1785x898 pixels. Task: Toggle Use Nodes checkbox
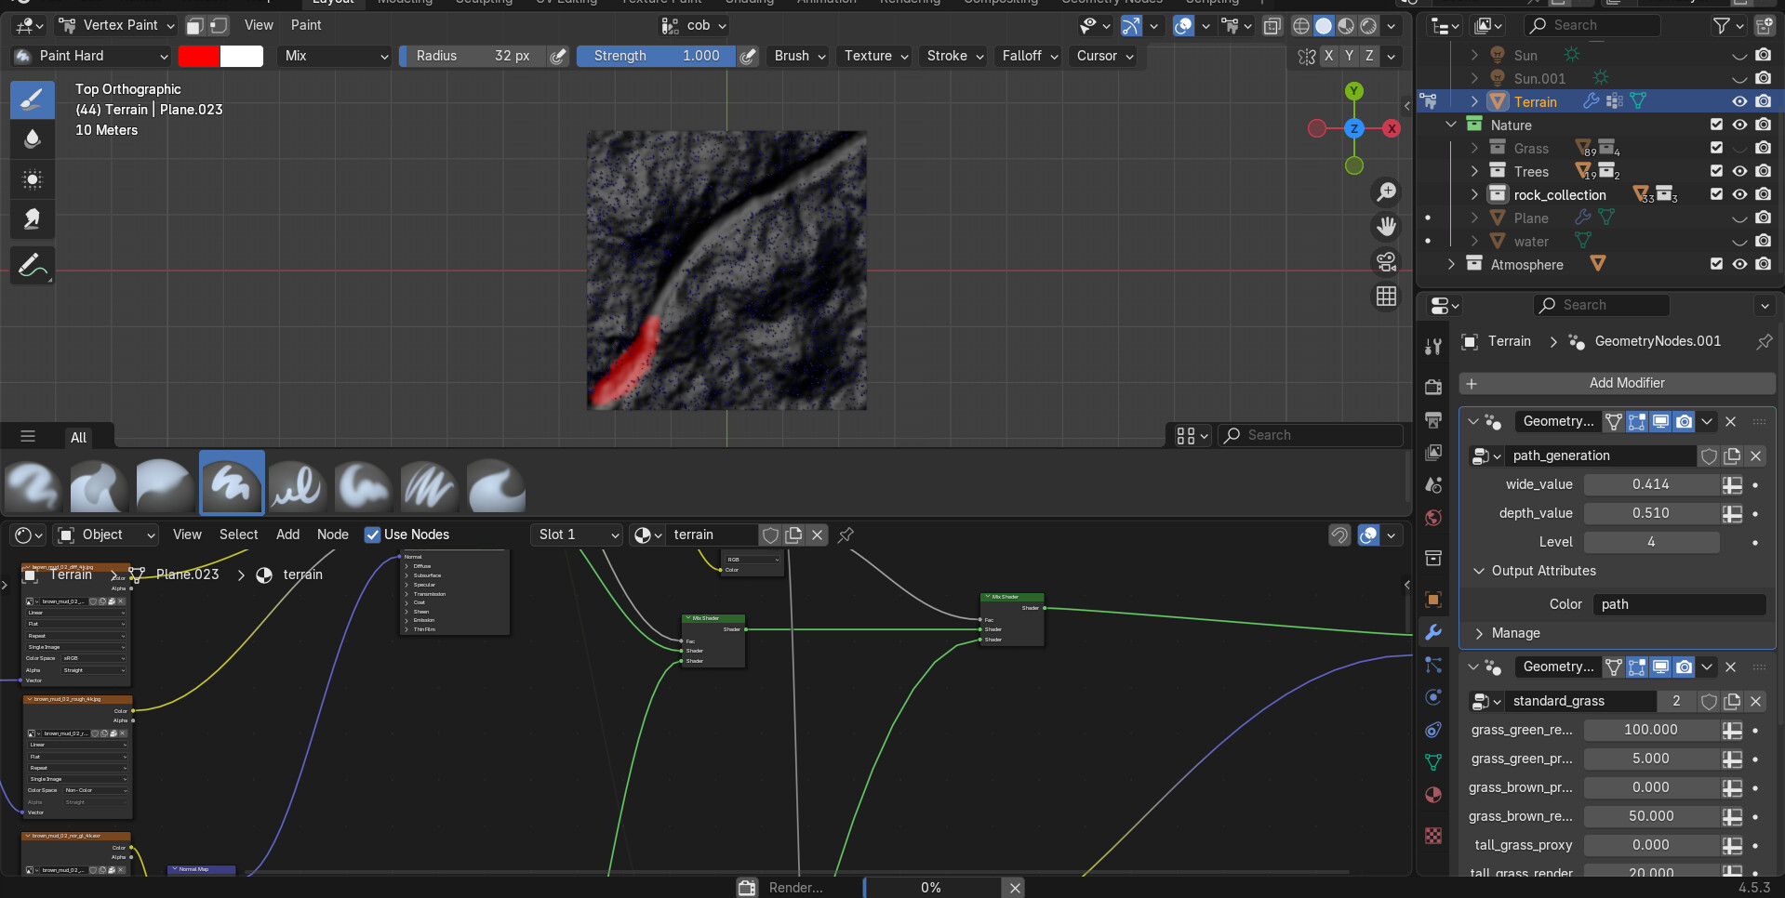click(x=372, y=535)
